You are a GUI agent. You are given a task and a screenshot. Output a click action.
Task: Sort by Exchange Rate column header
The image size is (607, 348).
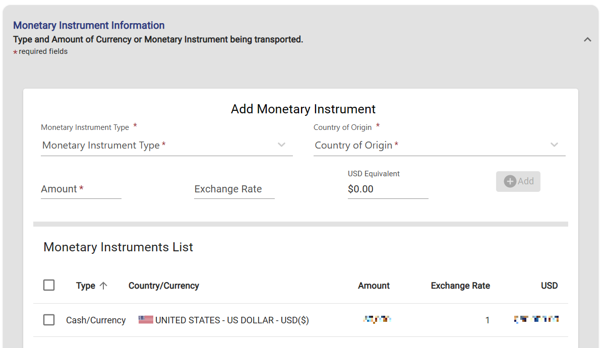(x=460, y=286)
